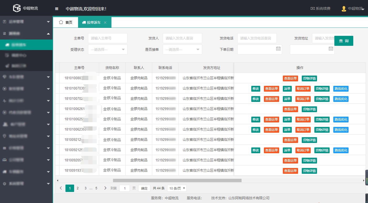Viewport: 368px width, 203px height.
Task: Expand the first sidebar menu via its arrow
Action: click(48, 22)
